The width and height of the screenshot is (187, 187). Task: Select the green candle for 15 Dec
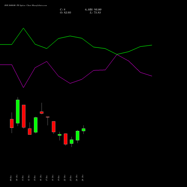36,125
